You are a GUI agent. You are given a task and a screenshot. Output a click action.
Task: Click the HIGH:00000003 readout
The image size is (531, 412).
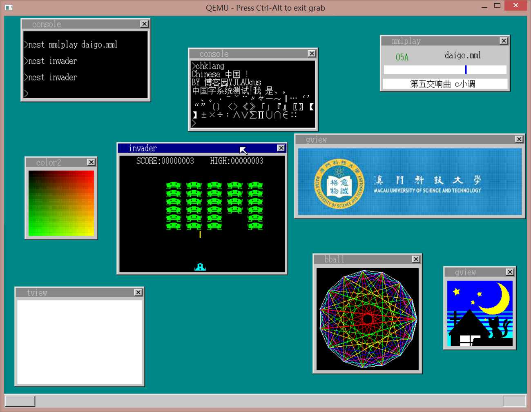pyautogui.click(x=236, y=161)
